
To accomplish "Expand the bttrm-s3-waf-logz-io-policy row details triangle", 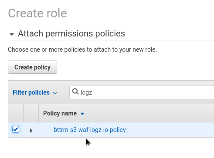I will point(31,131).
